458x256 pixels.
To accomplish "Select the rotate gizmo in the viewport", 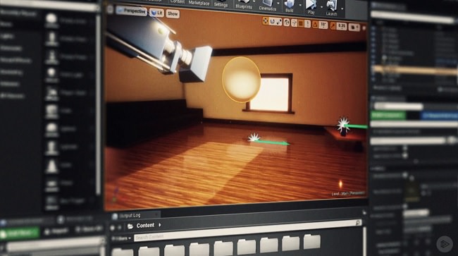I will coord(272,21).
